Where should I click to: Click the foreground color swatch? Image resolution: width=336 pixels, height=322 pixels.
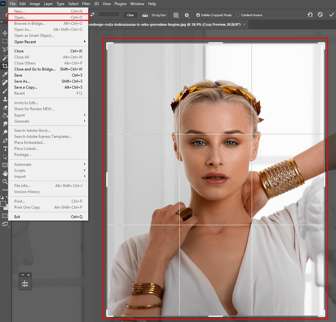(3, 204)
